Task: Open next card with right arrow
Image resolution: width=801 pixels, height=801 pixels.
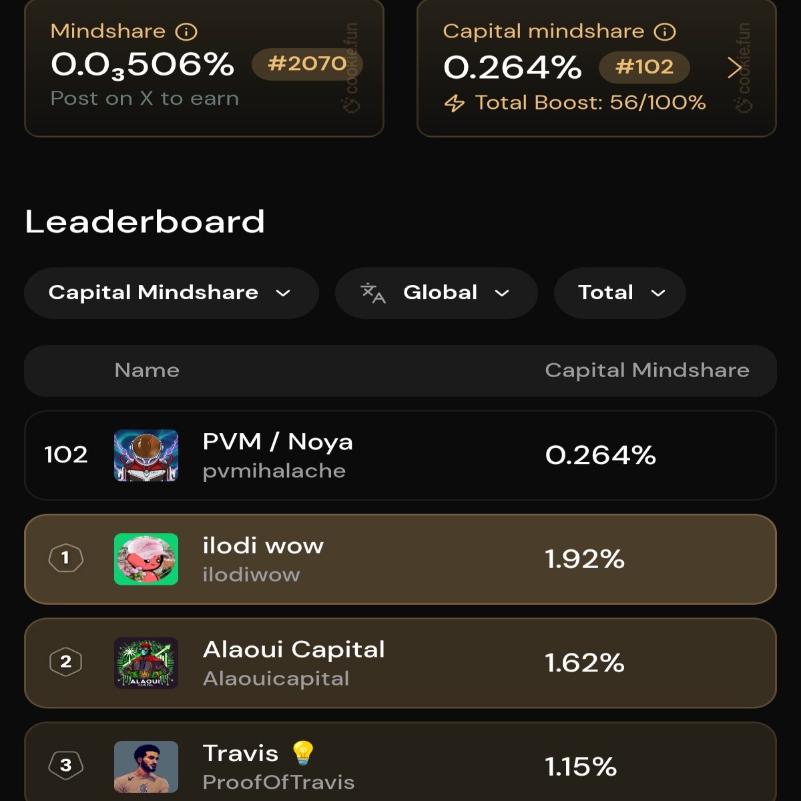Action: pos(735,67)
